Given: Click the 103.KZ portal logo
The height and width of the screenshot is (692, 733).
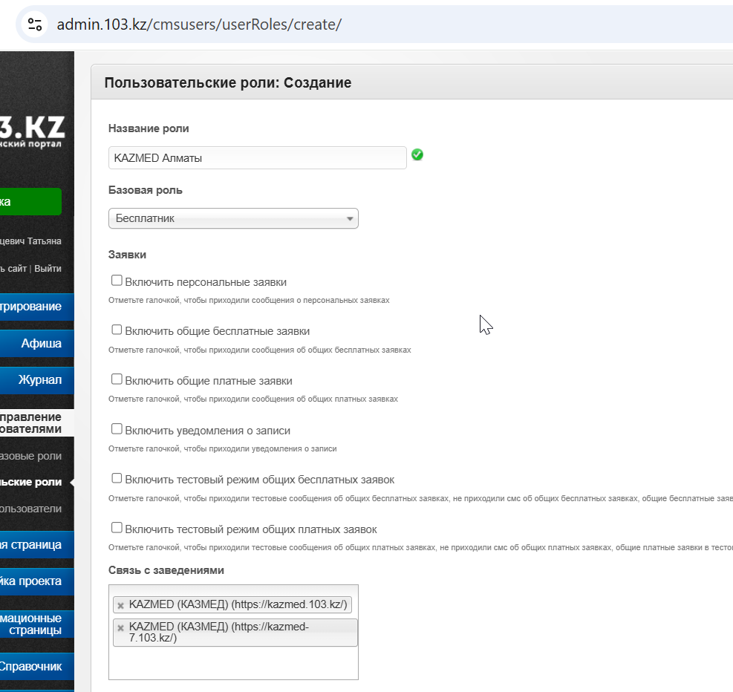Looking at the screenshot, I should (x=31, y=131).
